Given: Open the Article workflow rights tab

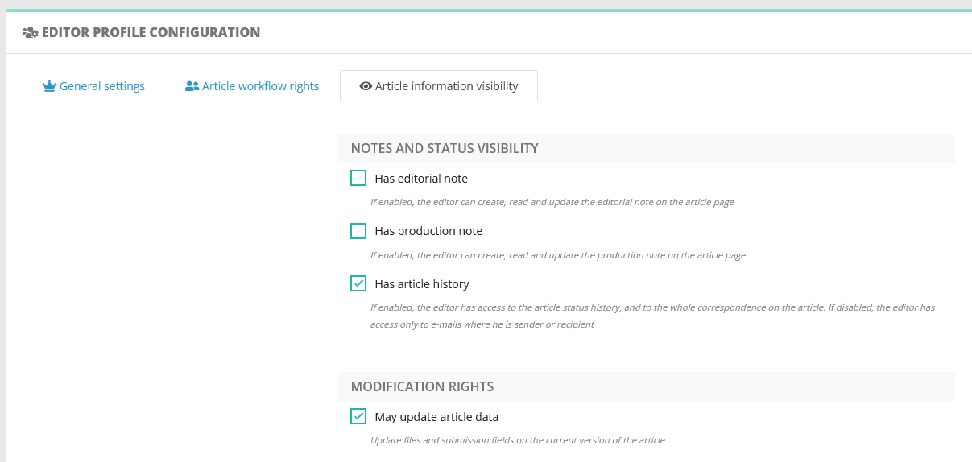Looking at the screenshot, I should coord(252,86).
